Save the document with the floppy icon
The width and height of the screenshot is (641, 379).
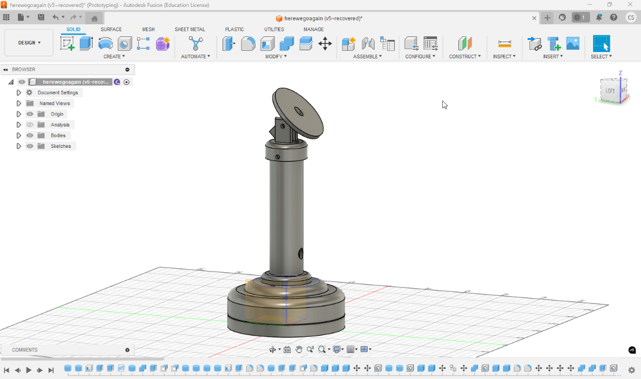click(41, 17)
